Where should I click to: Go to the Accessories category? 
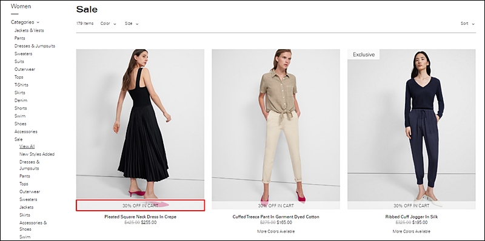tap(25, 131)
